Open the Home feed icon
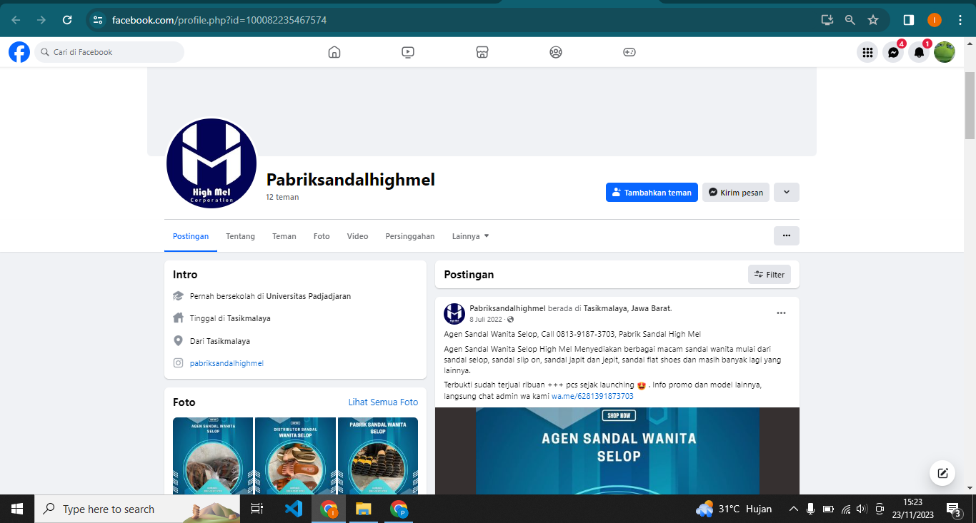976x523 pixels. 334,52
